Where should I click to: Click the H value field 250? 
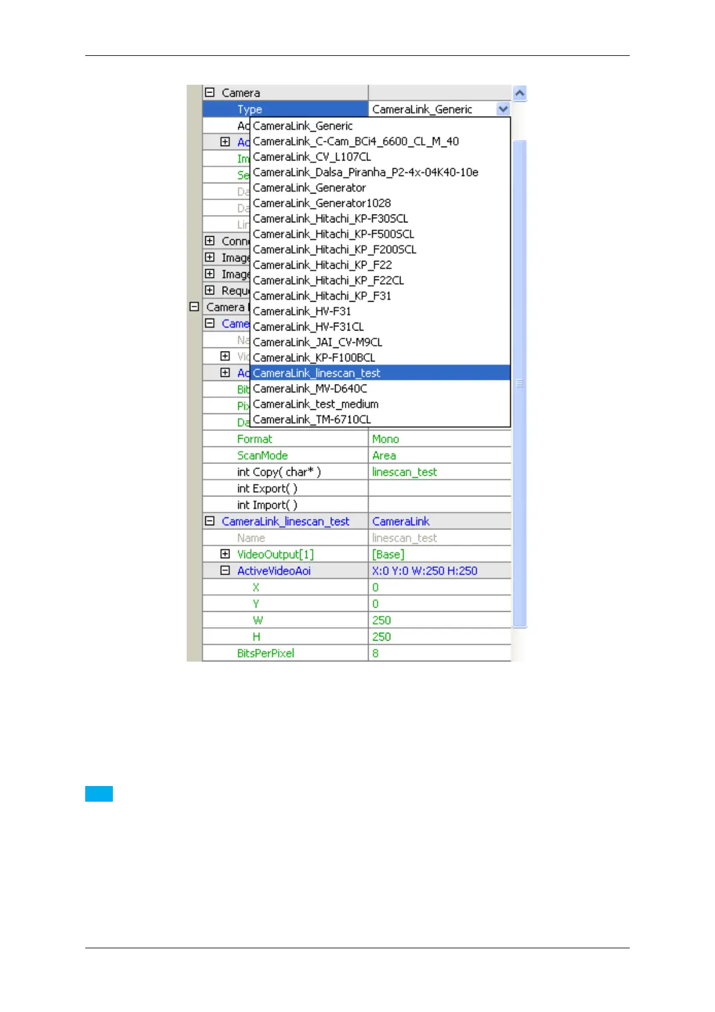coord(439,636)
